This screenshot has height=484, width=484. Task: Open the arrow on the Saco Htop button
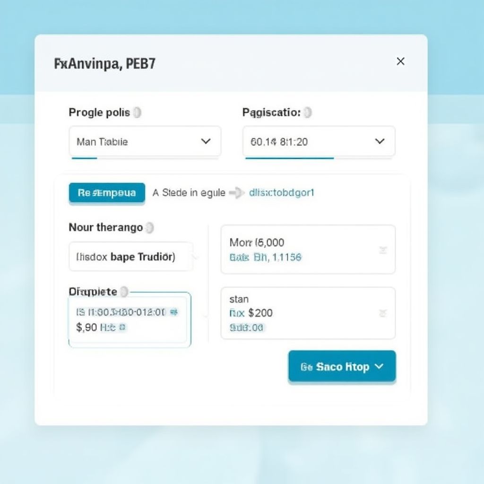[379, 366]
